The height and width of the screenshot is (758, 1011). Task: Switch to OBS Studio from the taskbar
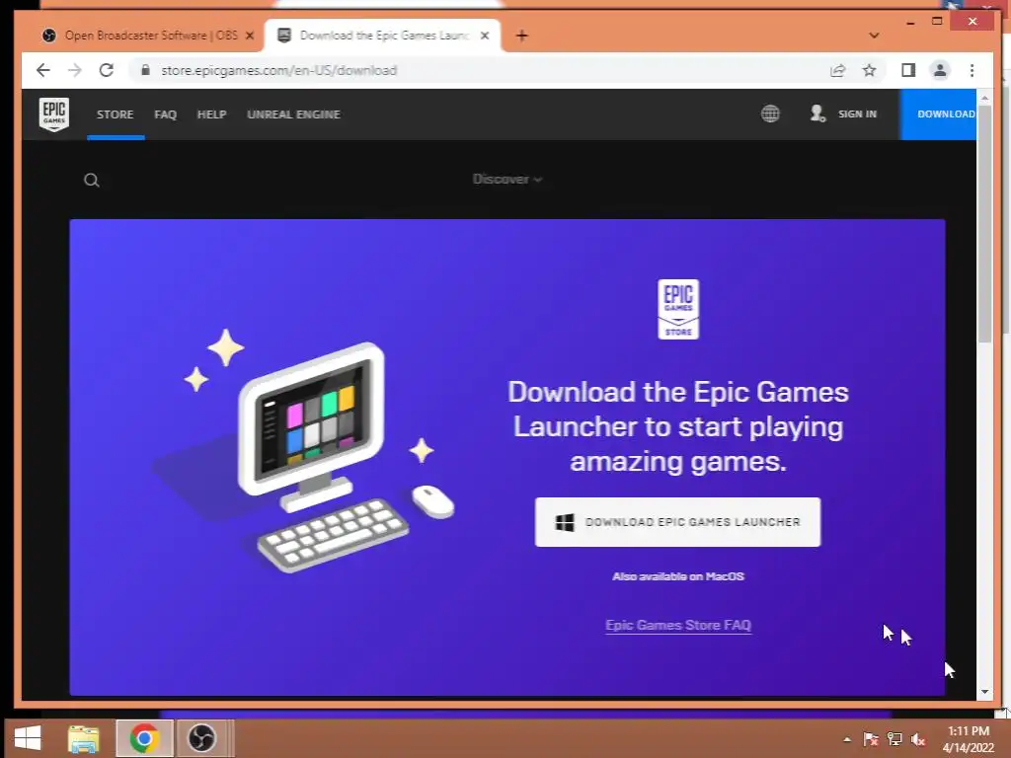pyautogui.click(x=201, y=738)
